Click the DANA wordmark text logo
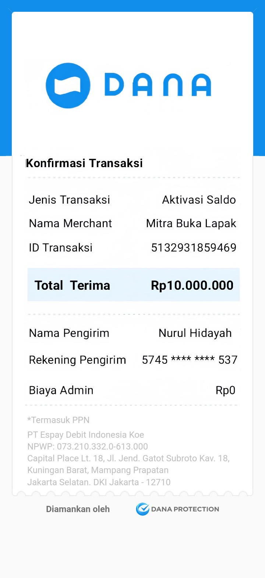The image size is (265, 578). [x=158, y=85]
